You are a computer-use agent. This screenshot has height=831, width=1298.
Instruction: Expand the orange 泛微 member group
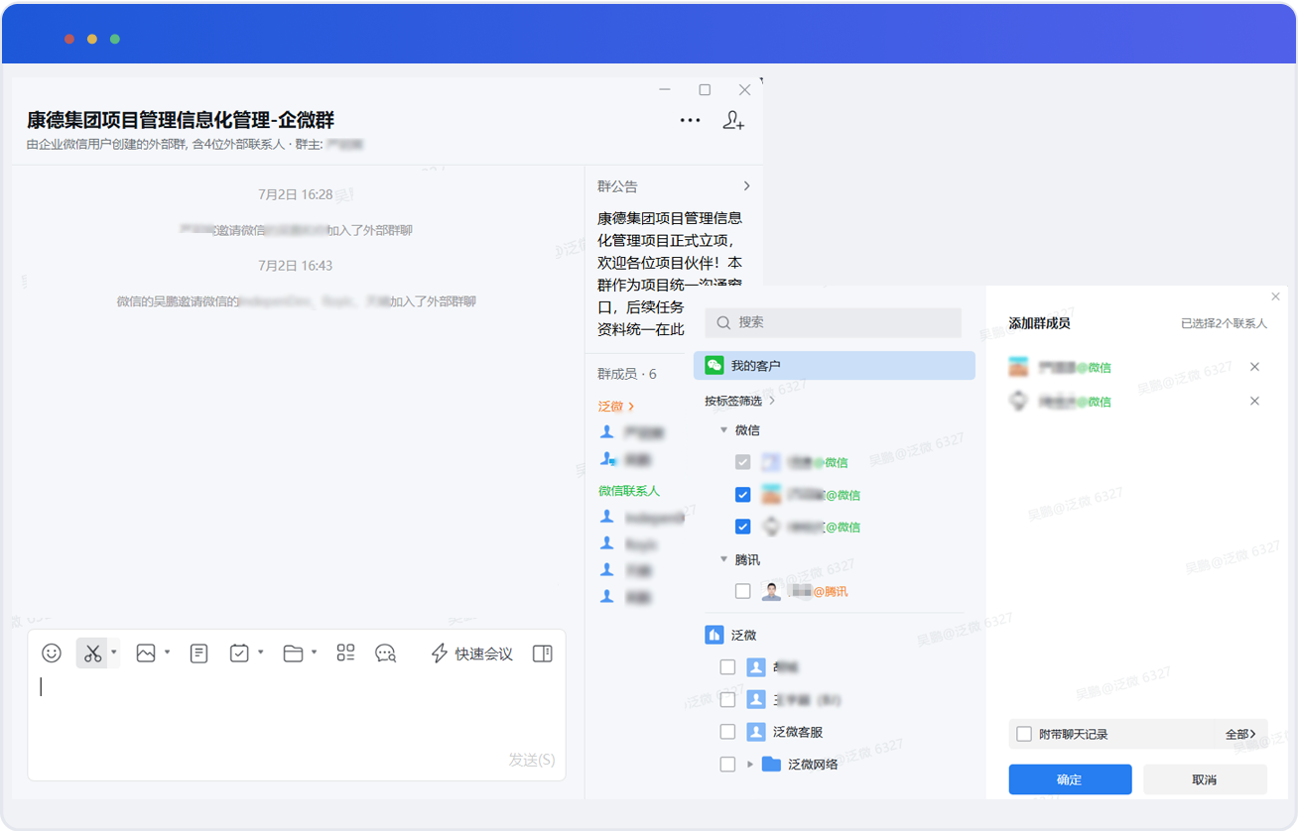[616, 407]
